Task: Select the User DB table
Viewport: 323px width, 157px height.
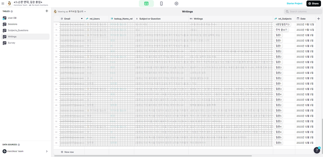Action: (25, 18)
